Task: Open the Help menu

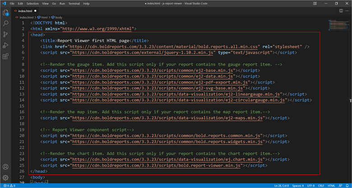Action: coord(86,4)
